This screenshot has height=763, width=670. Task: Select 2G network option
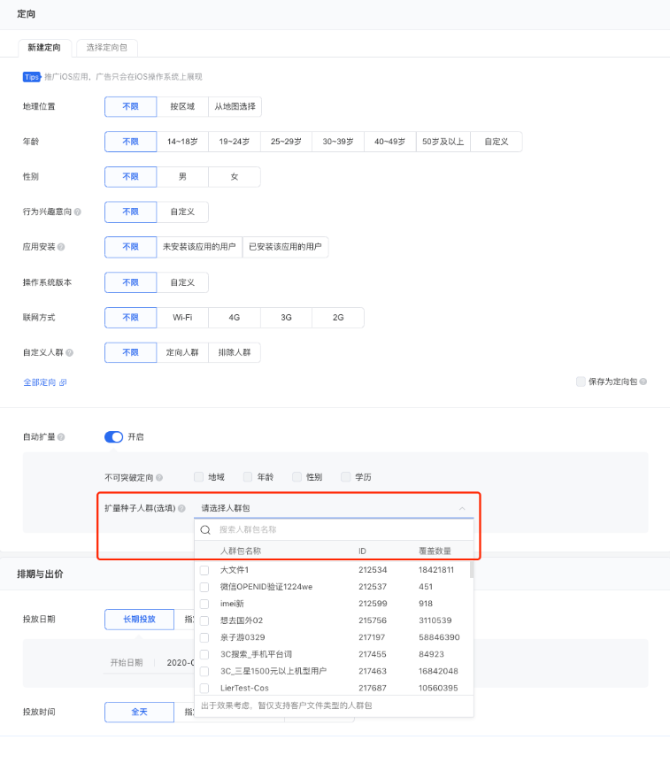(338, 318)
